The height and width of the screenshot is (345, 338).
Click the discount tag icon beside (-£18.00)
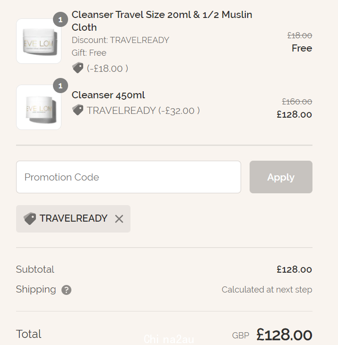[x=78, y=68]
